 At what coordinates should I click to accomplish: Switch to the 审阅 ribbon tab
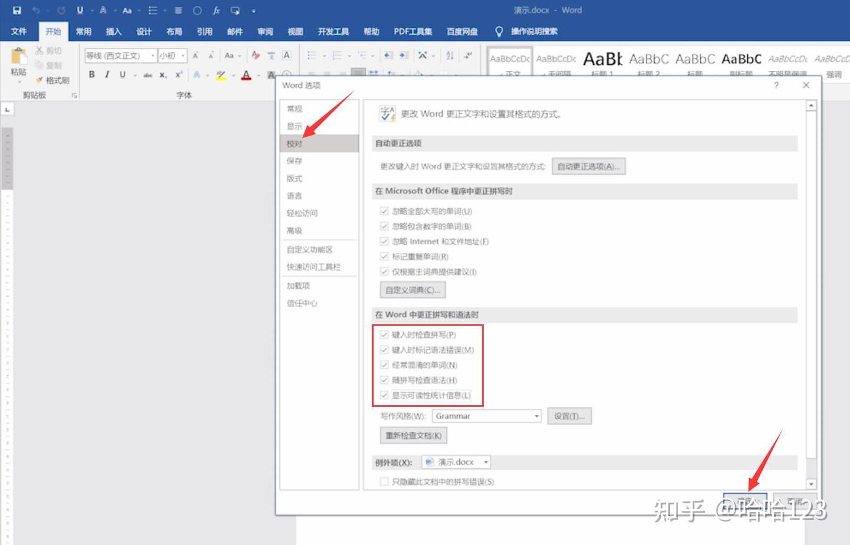click(265, 31)
